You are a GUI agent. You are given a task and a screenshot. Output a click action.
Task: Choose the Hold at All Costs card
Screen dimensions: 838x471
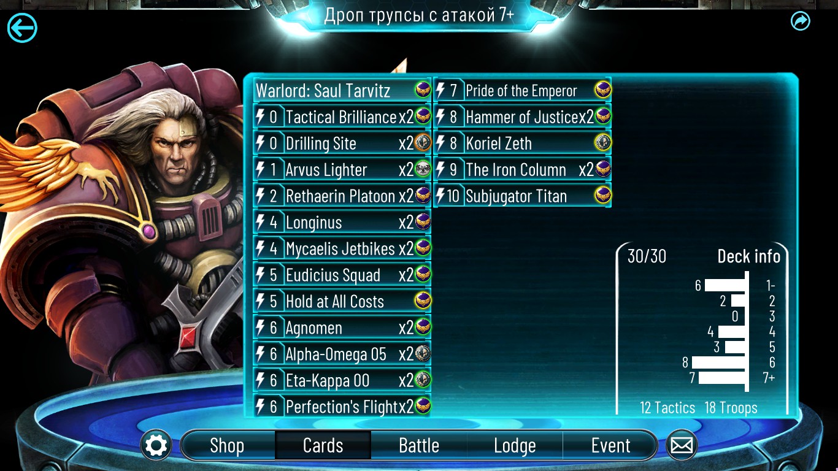[x=342, y=301]
